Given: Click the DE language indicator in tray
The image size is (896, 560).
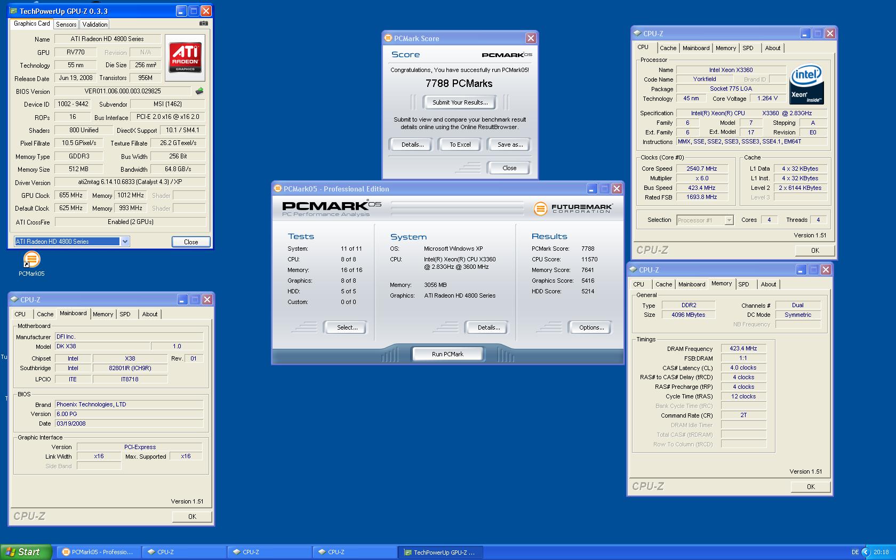Looking at the screenshot, I should pos(855,552).
